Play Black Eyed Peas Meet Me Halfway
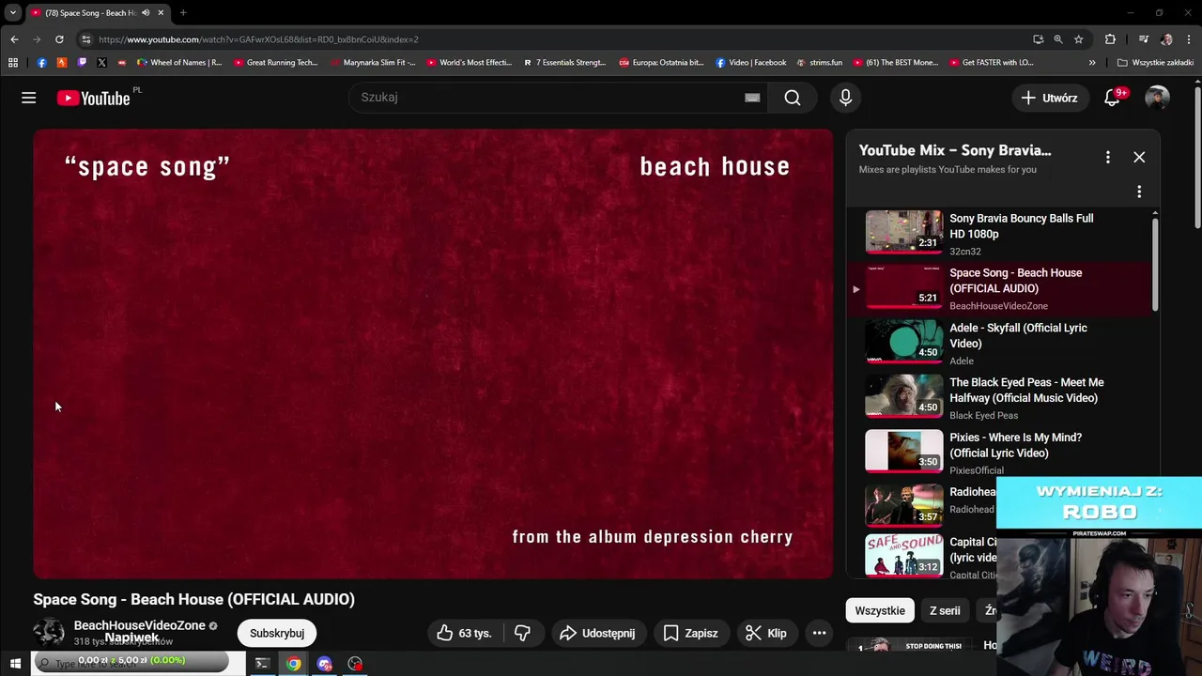This screenshot has width=1202, height=676. point(998,397)
